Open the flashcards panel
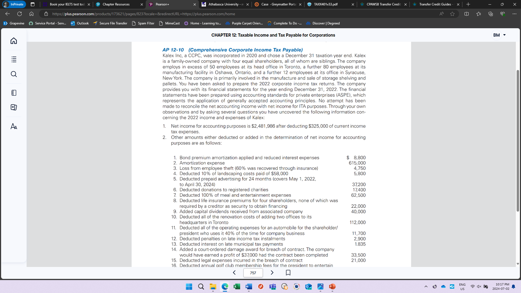521x293 pixels. (14, 107)
